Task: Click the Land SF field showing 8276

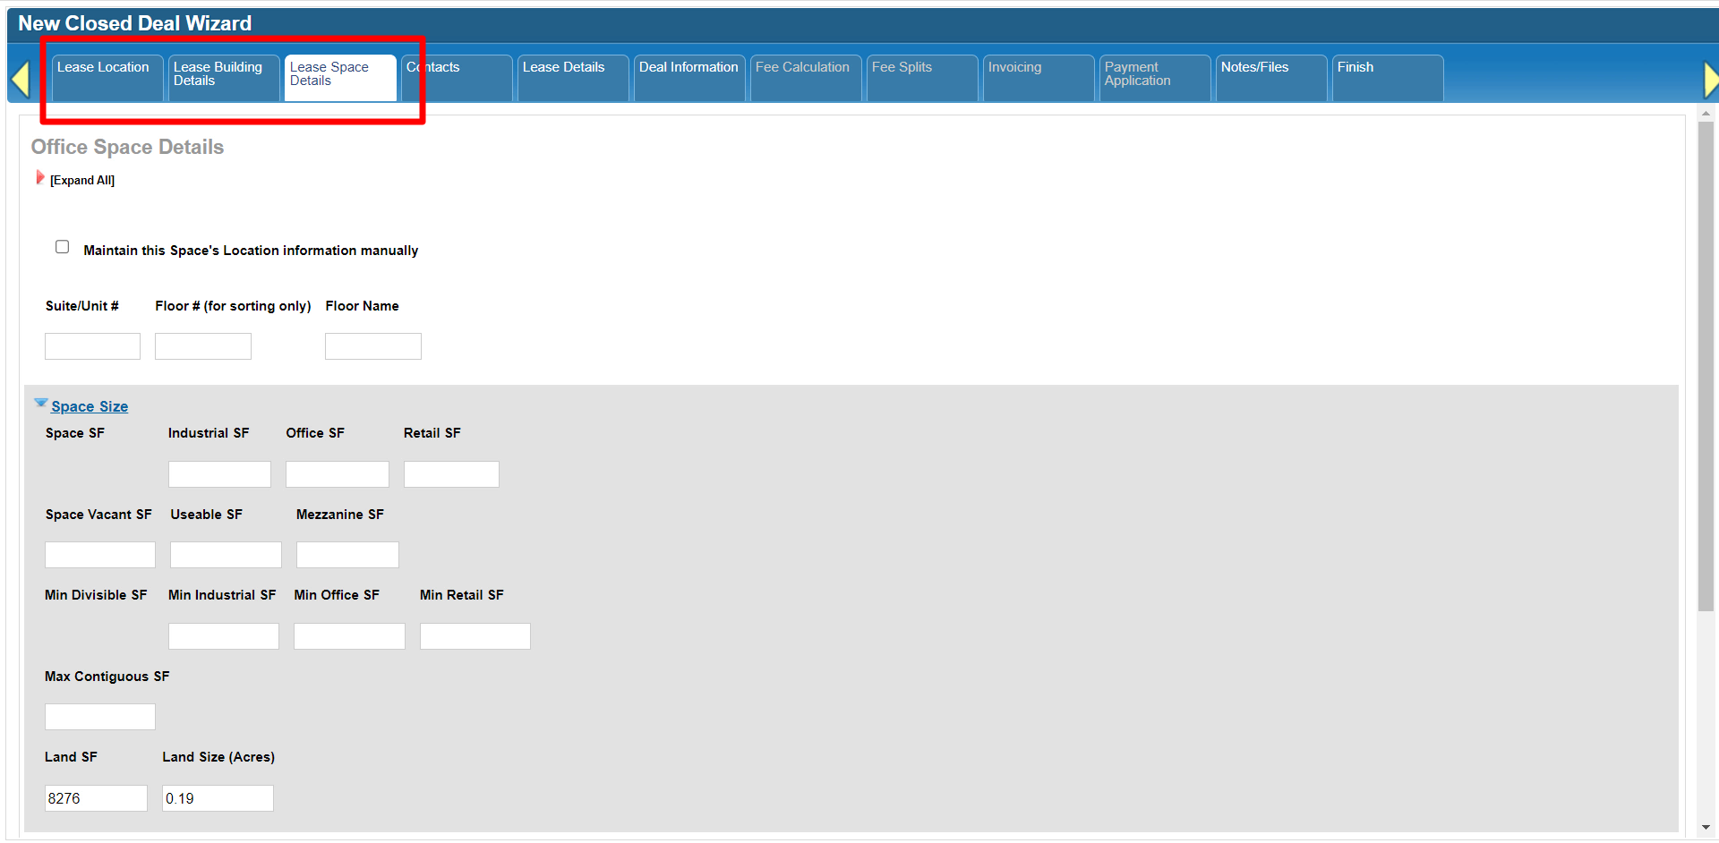Action: pos(96,798)
